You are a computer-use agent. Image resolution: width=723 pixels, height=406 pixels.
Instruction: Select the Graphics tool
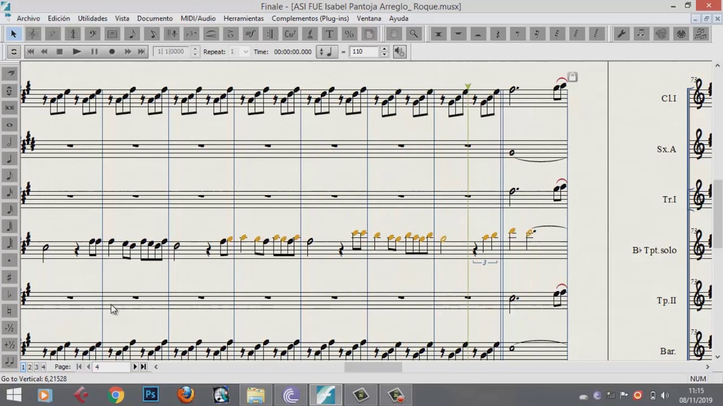point(661,34)
